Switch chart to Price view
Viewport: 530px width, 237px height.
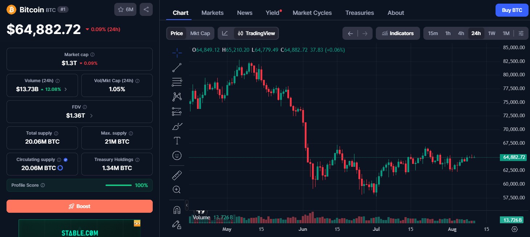tap(177, 33)
